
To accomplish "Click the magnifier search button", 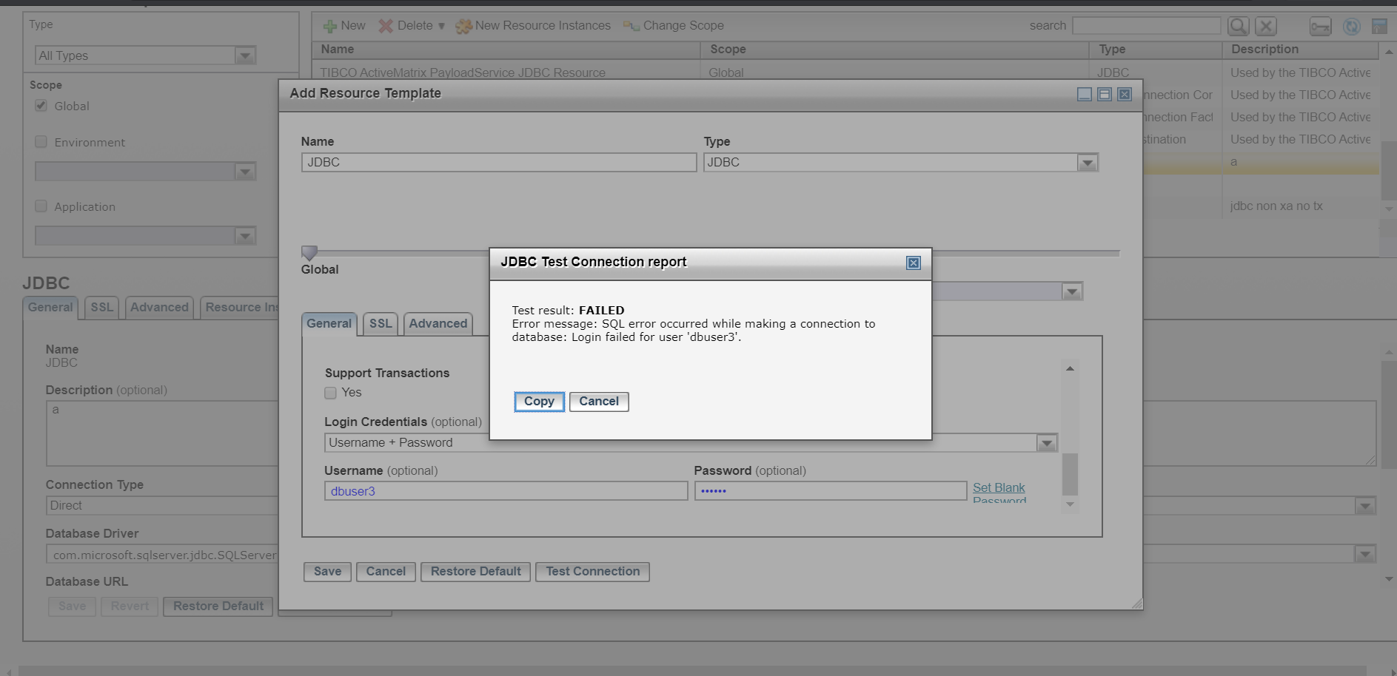I will tap(1238, 27).
